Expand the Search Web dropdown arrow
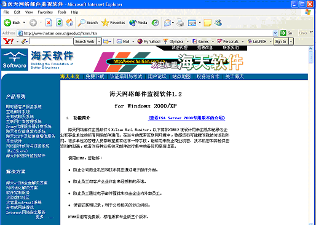Screen dimensions: 316x225 tap(99, 41)
